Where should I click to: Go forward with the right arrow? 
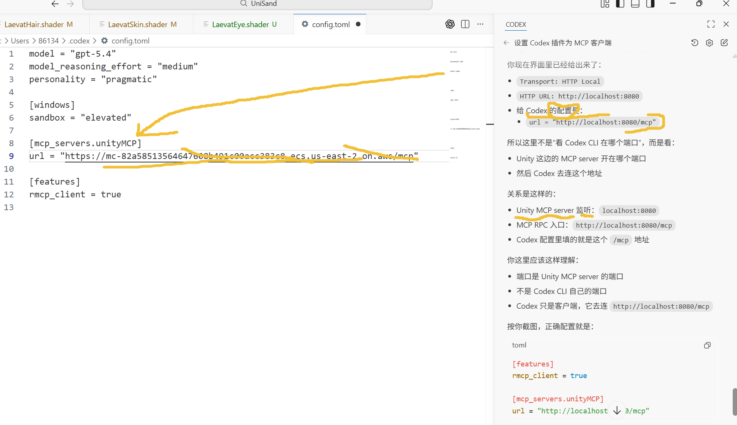(70, 4)
